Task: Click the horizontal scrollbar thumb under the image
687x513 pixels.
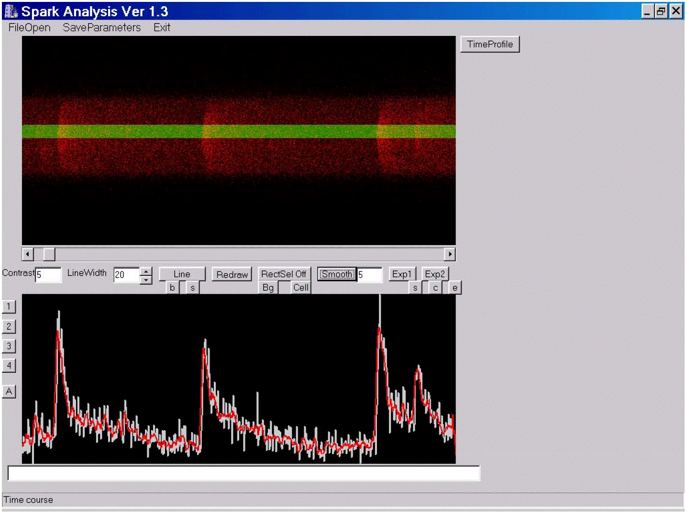Action: click(49, 254)
